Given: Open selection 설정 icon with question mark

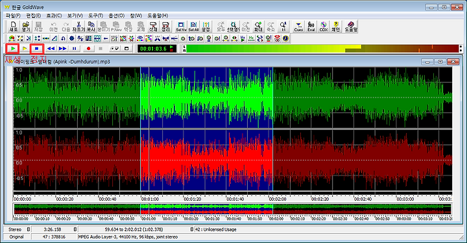Looking at the screenshot, I should (206, 27).
